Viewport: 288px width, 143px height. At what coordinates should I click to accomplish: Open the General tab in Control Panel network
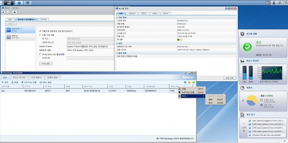pos(10,19)
